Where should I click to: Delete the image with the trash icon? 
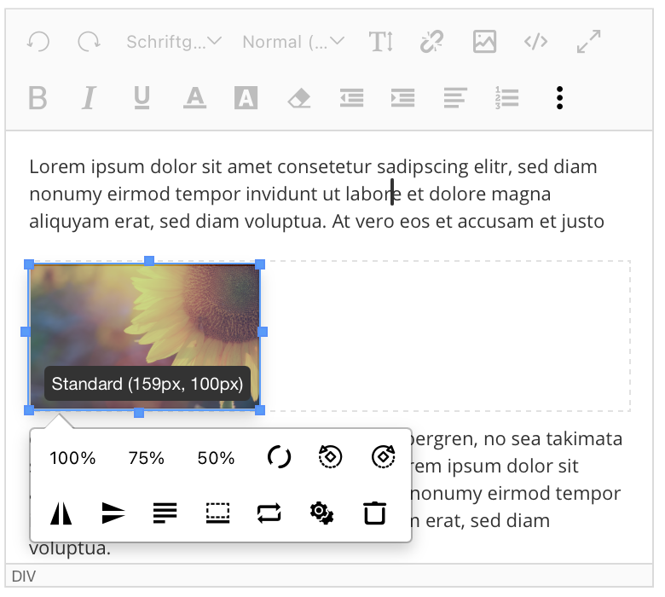click(x=374, y=513)
